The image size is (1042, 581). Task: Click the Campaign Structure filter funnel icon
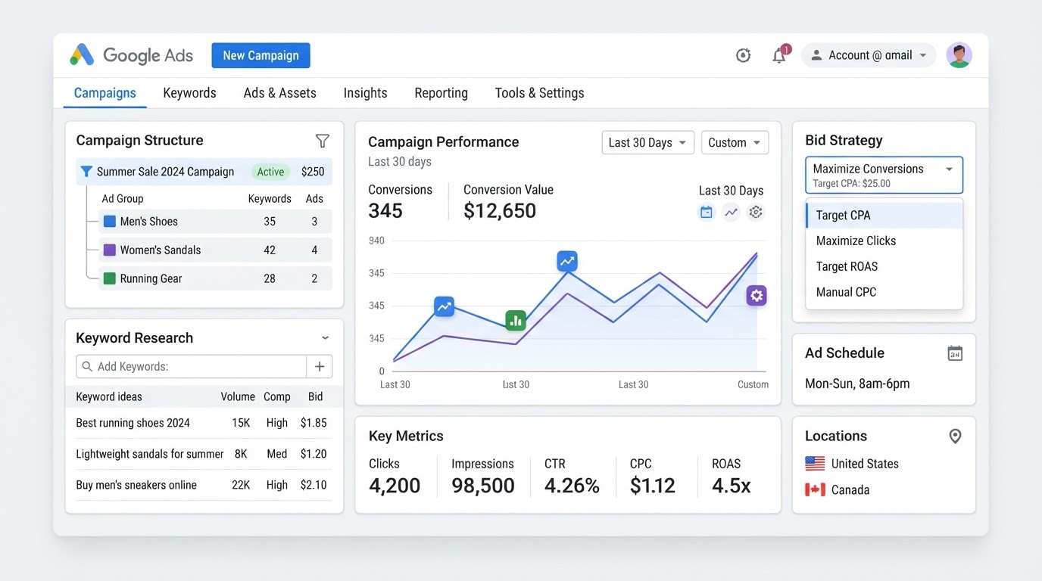pyautogui.click(x=323, y=141)
